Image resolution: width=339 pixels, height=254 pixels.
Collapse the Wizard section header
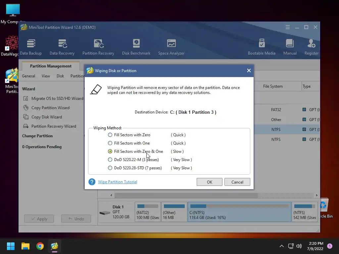[28, 89]
